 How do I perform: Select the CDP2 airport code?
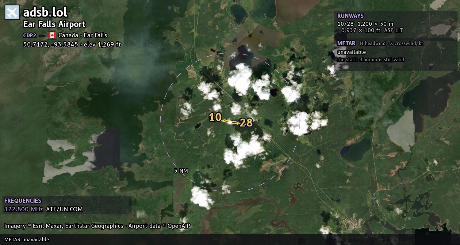[30, 35]
